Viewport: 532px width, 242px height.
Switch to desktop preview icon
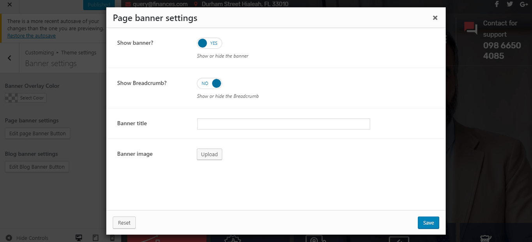pos(79,238)
